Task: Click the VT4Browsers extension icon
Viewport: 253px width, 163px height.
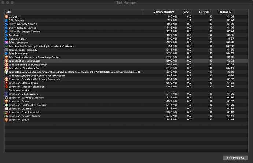Action: pyautogui.click(x=6, y=94)
